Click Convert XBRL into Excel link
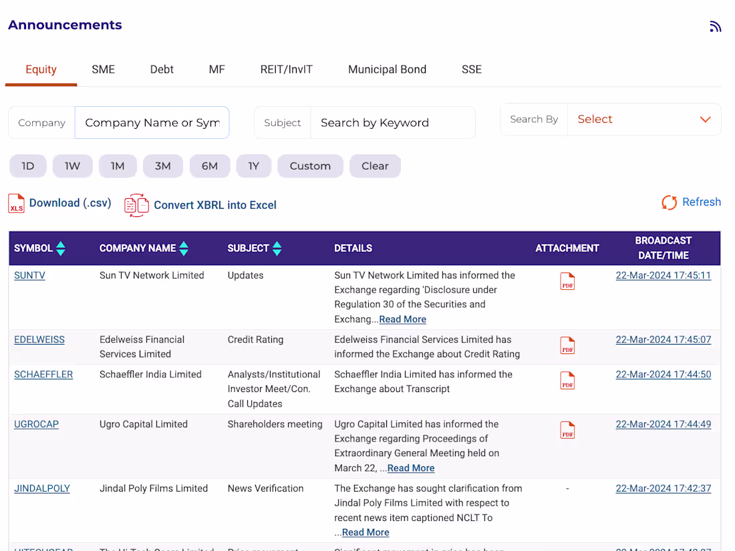735x551 pixels. click(215, 205)
